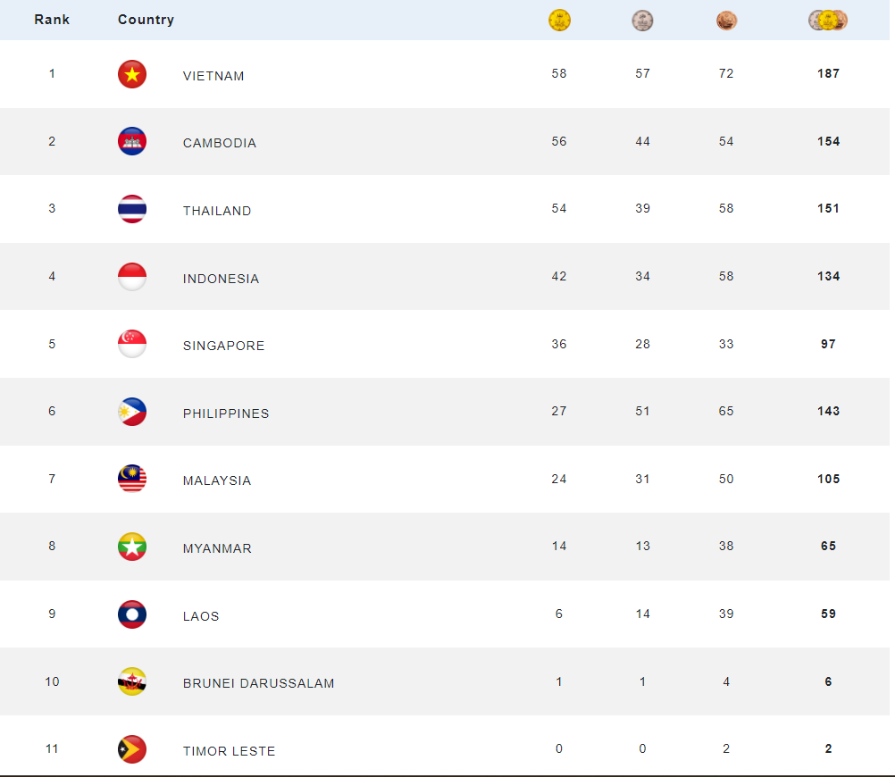Click the bronze medal column icon
The width and height of the screenshot is (895, 777).
click(x=726, y=21)
